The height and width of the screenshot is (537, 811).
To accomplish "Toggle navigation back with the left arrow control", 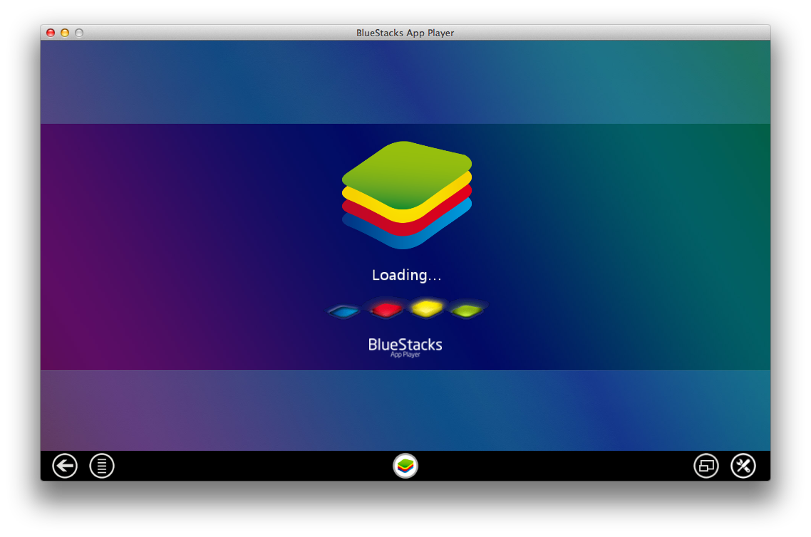I will tap(64, 466).
